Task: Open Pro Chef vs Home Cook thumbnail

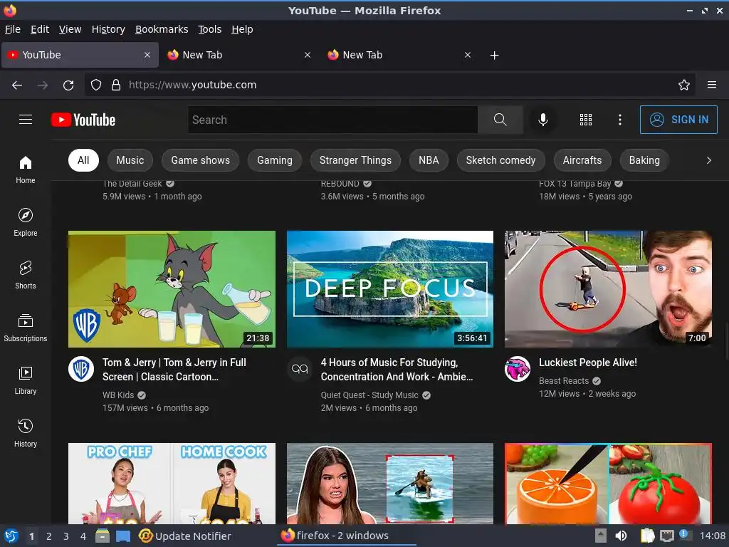Action: pyautogui.click(x=172, y=484)
